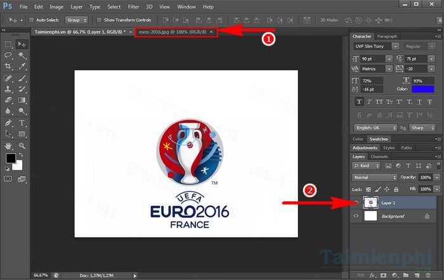Viewport: 444px width, 280px height.
Task: Open the Styles panel tab
Action: click(389, 148)
